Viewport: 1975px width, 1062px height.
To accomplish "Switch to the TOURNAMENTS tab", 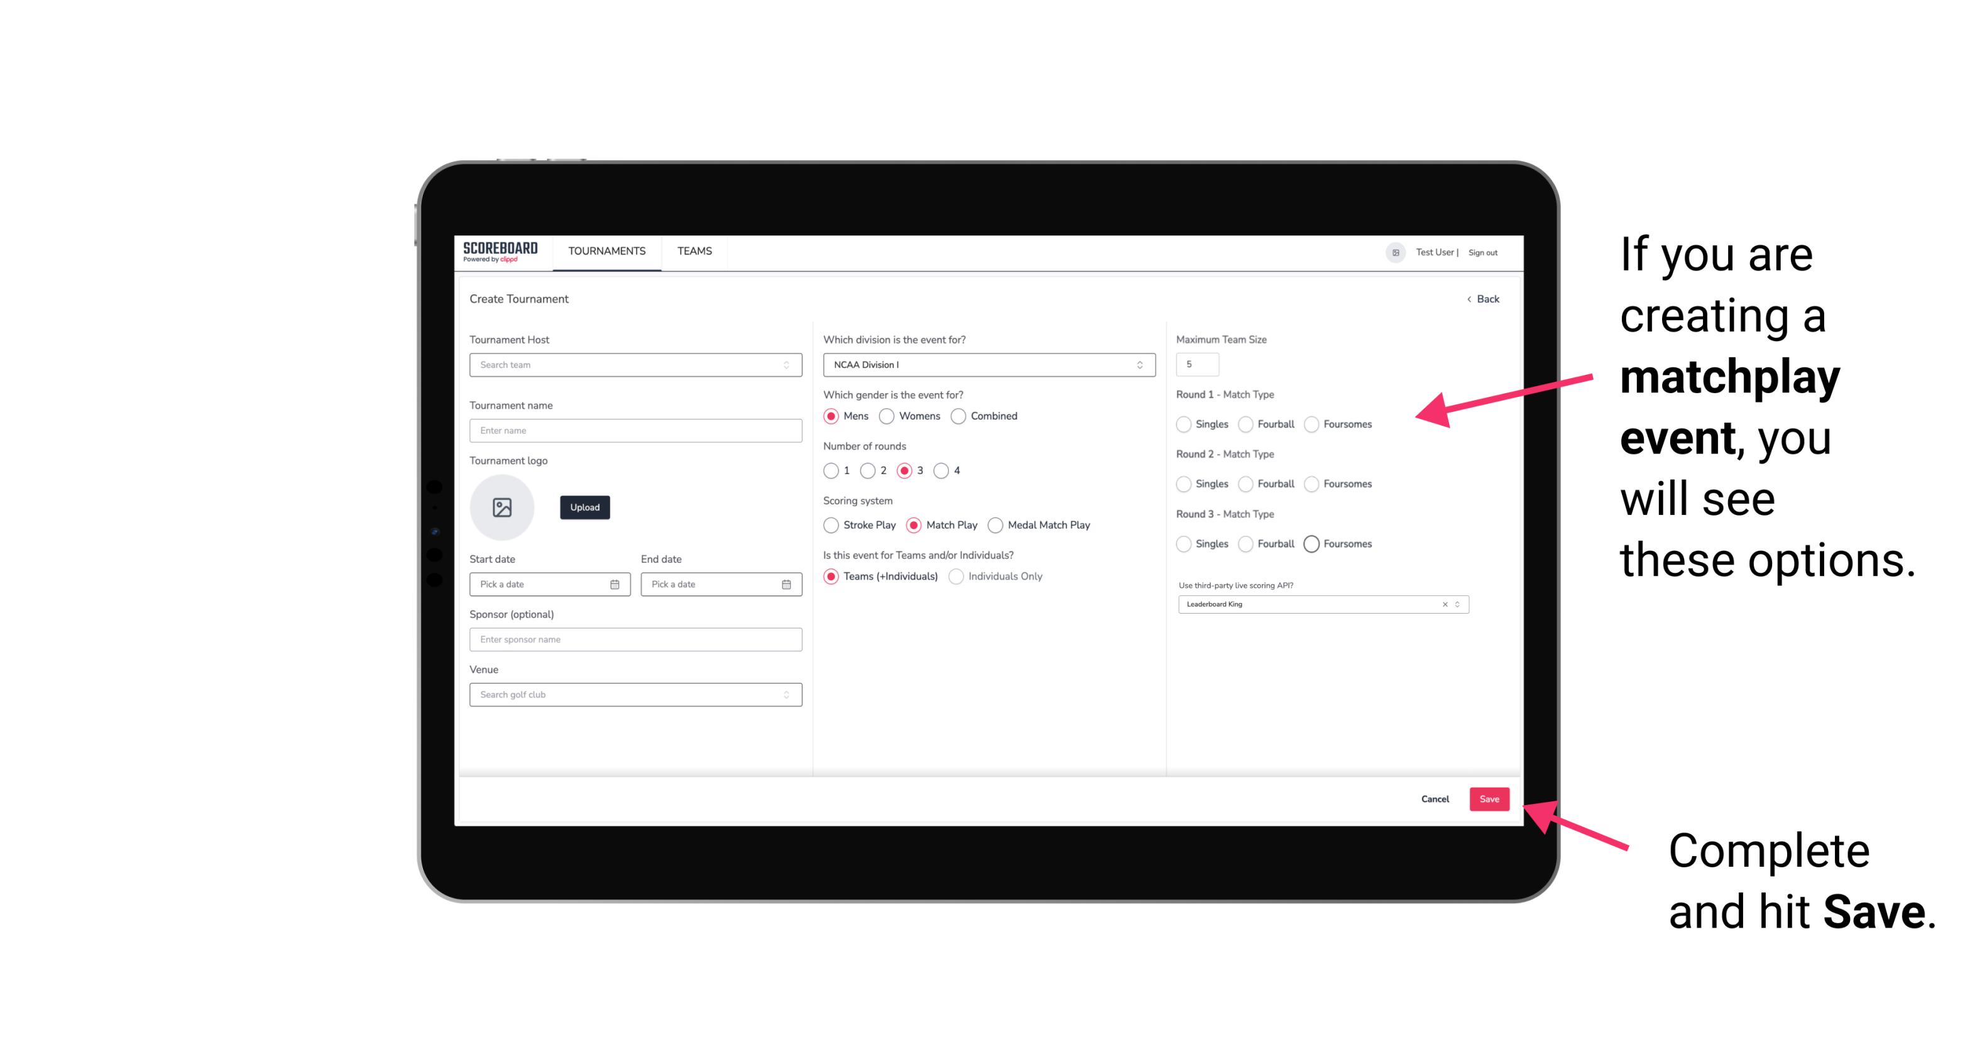I will tap(605, 251).
